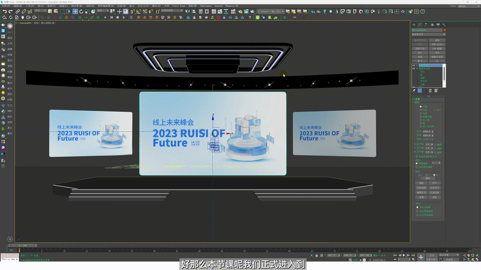Click the Undo arrow icon
This screenshot has height=270, width=481.
pos(5,11)
